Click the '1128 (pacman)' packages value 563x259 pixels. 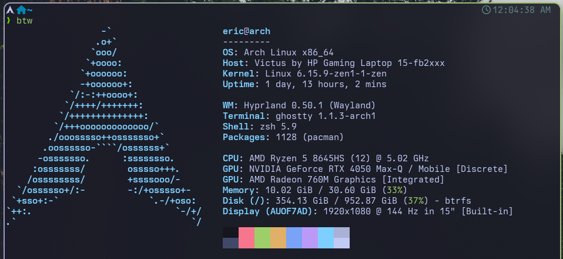(x=310, y=137)
